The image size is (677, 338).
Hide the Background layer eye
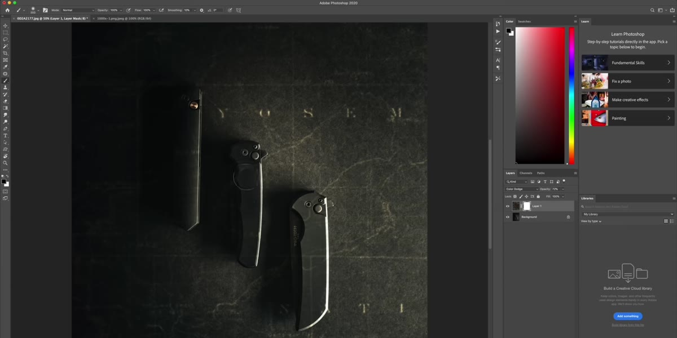(x=508, y=217)
